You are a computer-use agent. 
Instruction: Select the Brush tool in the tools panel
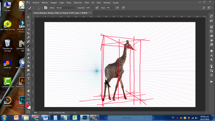tap(28, 46)
